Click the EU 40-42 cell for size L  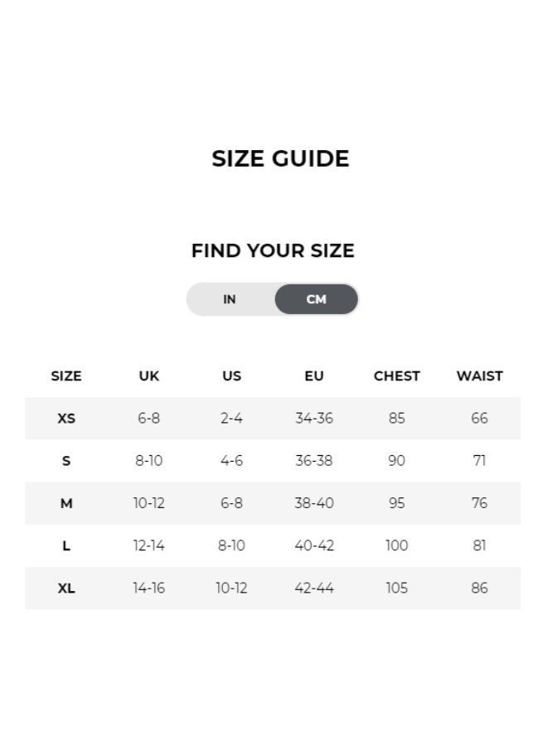pyautogui.click(x=314, y=545)
